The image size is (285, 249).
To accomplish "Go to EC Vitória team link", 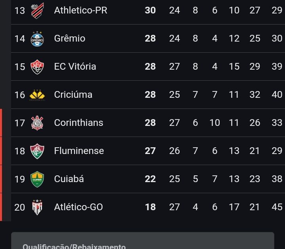I will click(75, 67).
